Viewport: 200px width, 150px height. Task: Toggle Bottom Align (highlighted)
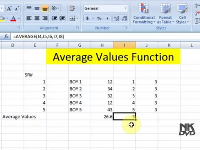[45, 8]
